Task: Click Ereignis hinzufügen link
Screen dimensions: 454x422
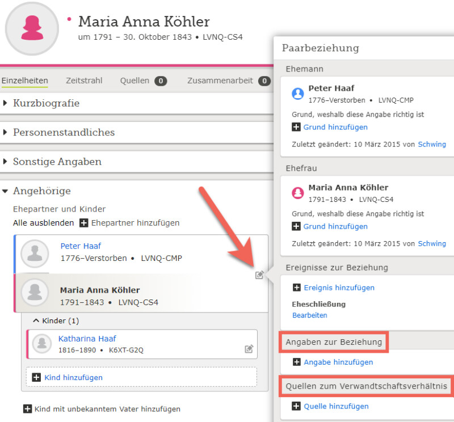Action: 339,288
